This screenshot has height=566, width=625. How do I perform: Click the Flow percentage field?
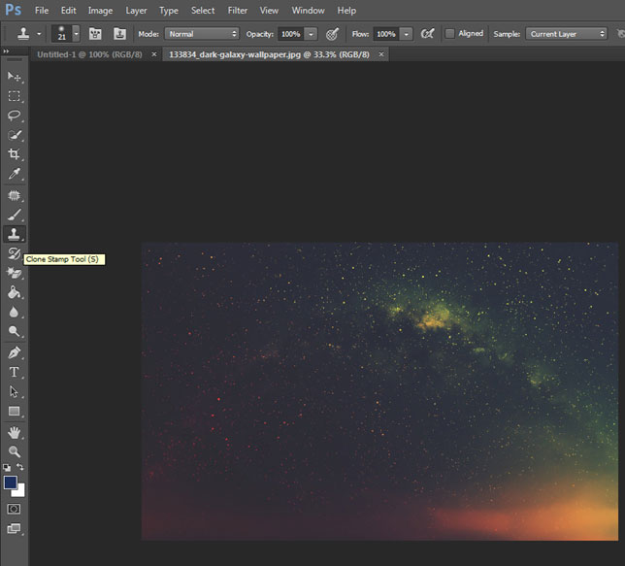385,33
